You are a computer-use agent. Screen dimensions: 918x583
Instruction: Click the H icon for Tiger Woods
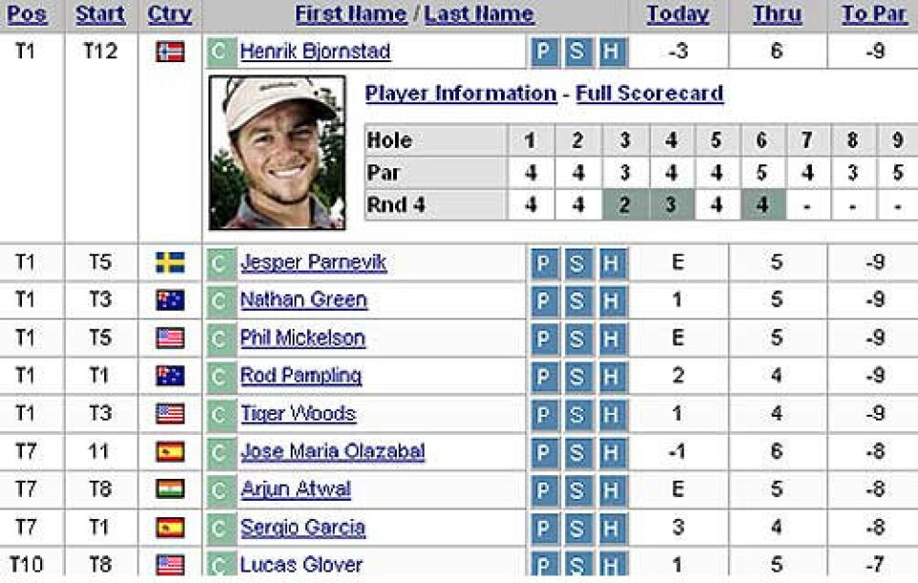611,415
